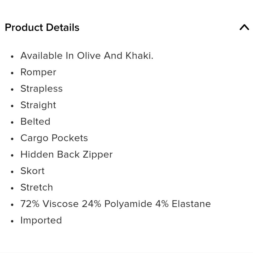Select the Romper list item
The height and width of the screenshot is (253, 253).
pyautogui.click(x=38, y=72)
